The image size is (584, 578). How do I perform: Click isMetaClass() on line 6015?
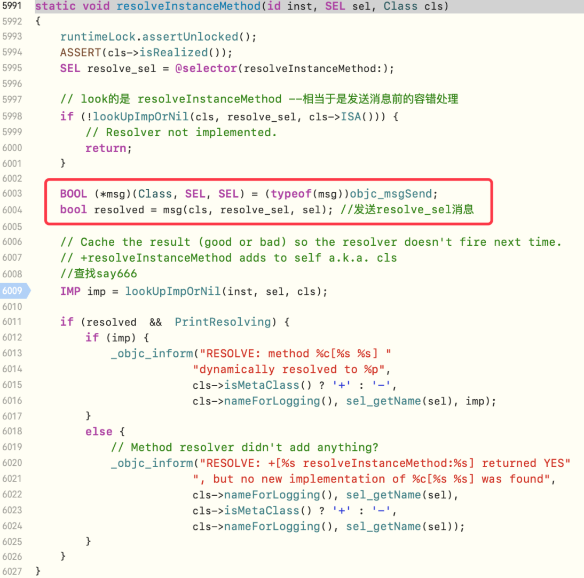tap(268, 385)
